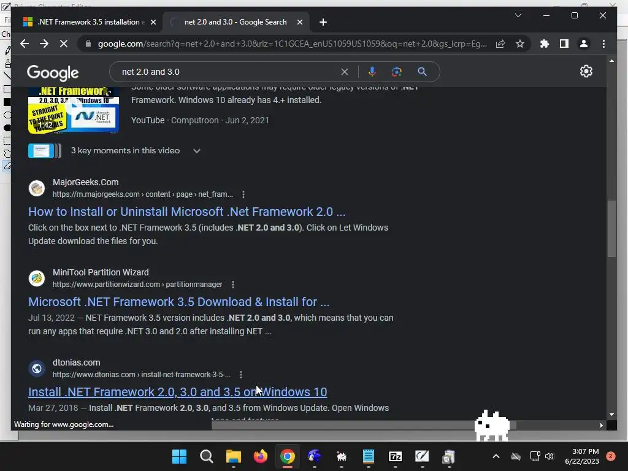The height and width of the screenshot is (471, 628).
Task: Click the vertical scrollbar thumb
Action: (x=611, y=228)
